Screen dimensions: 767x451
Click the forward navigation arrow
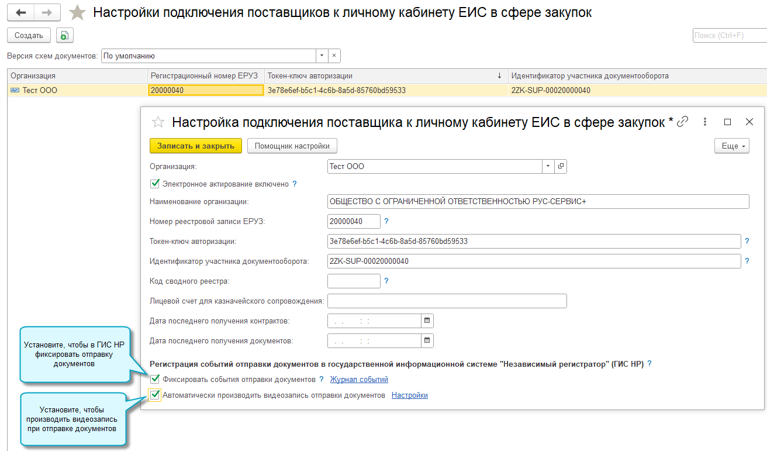[x=47, y=12]
